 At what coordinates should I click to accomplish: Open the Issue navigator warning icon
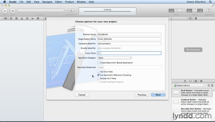click(22, 18)
